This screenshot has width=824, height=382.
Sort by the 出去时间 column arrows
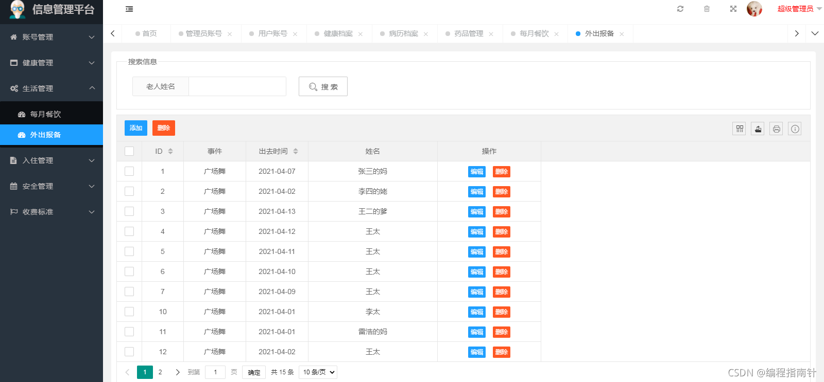296,151
